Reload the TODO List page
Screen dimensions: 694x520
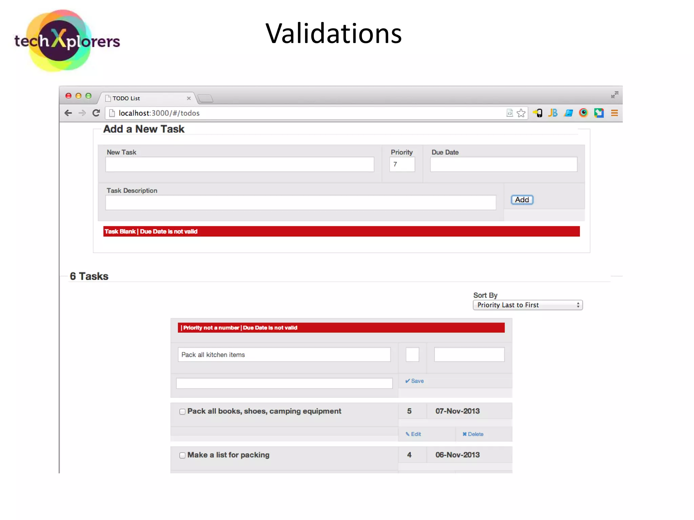click(96, 113)
